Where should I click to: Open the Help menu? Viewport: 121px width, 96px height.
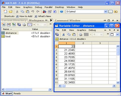(x=80, y=7)
